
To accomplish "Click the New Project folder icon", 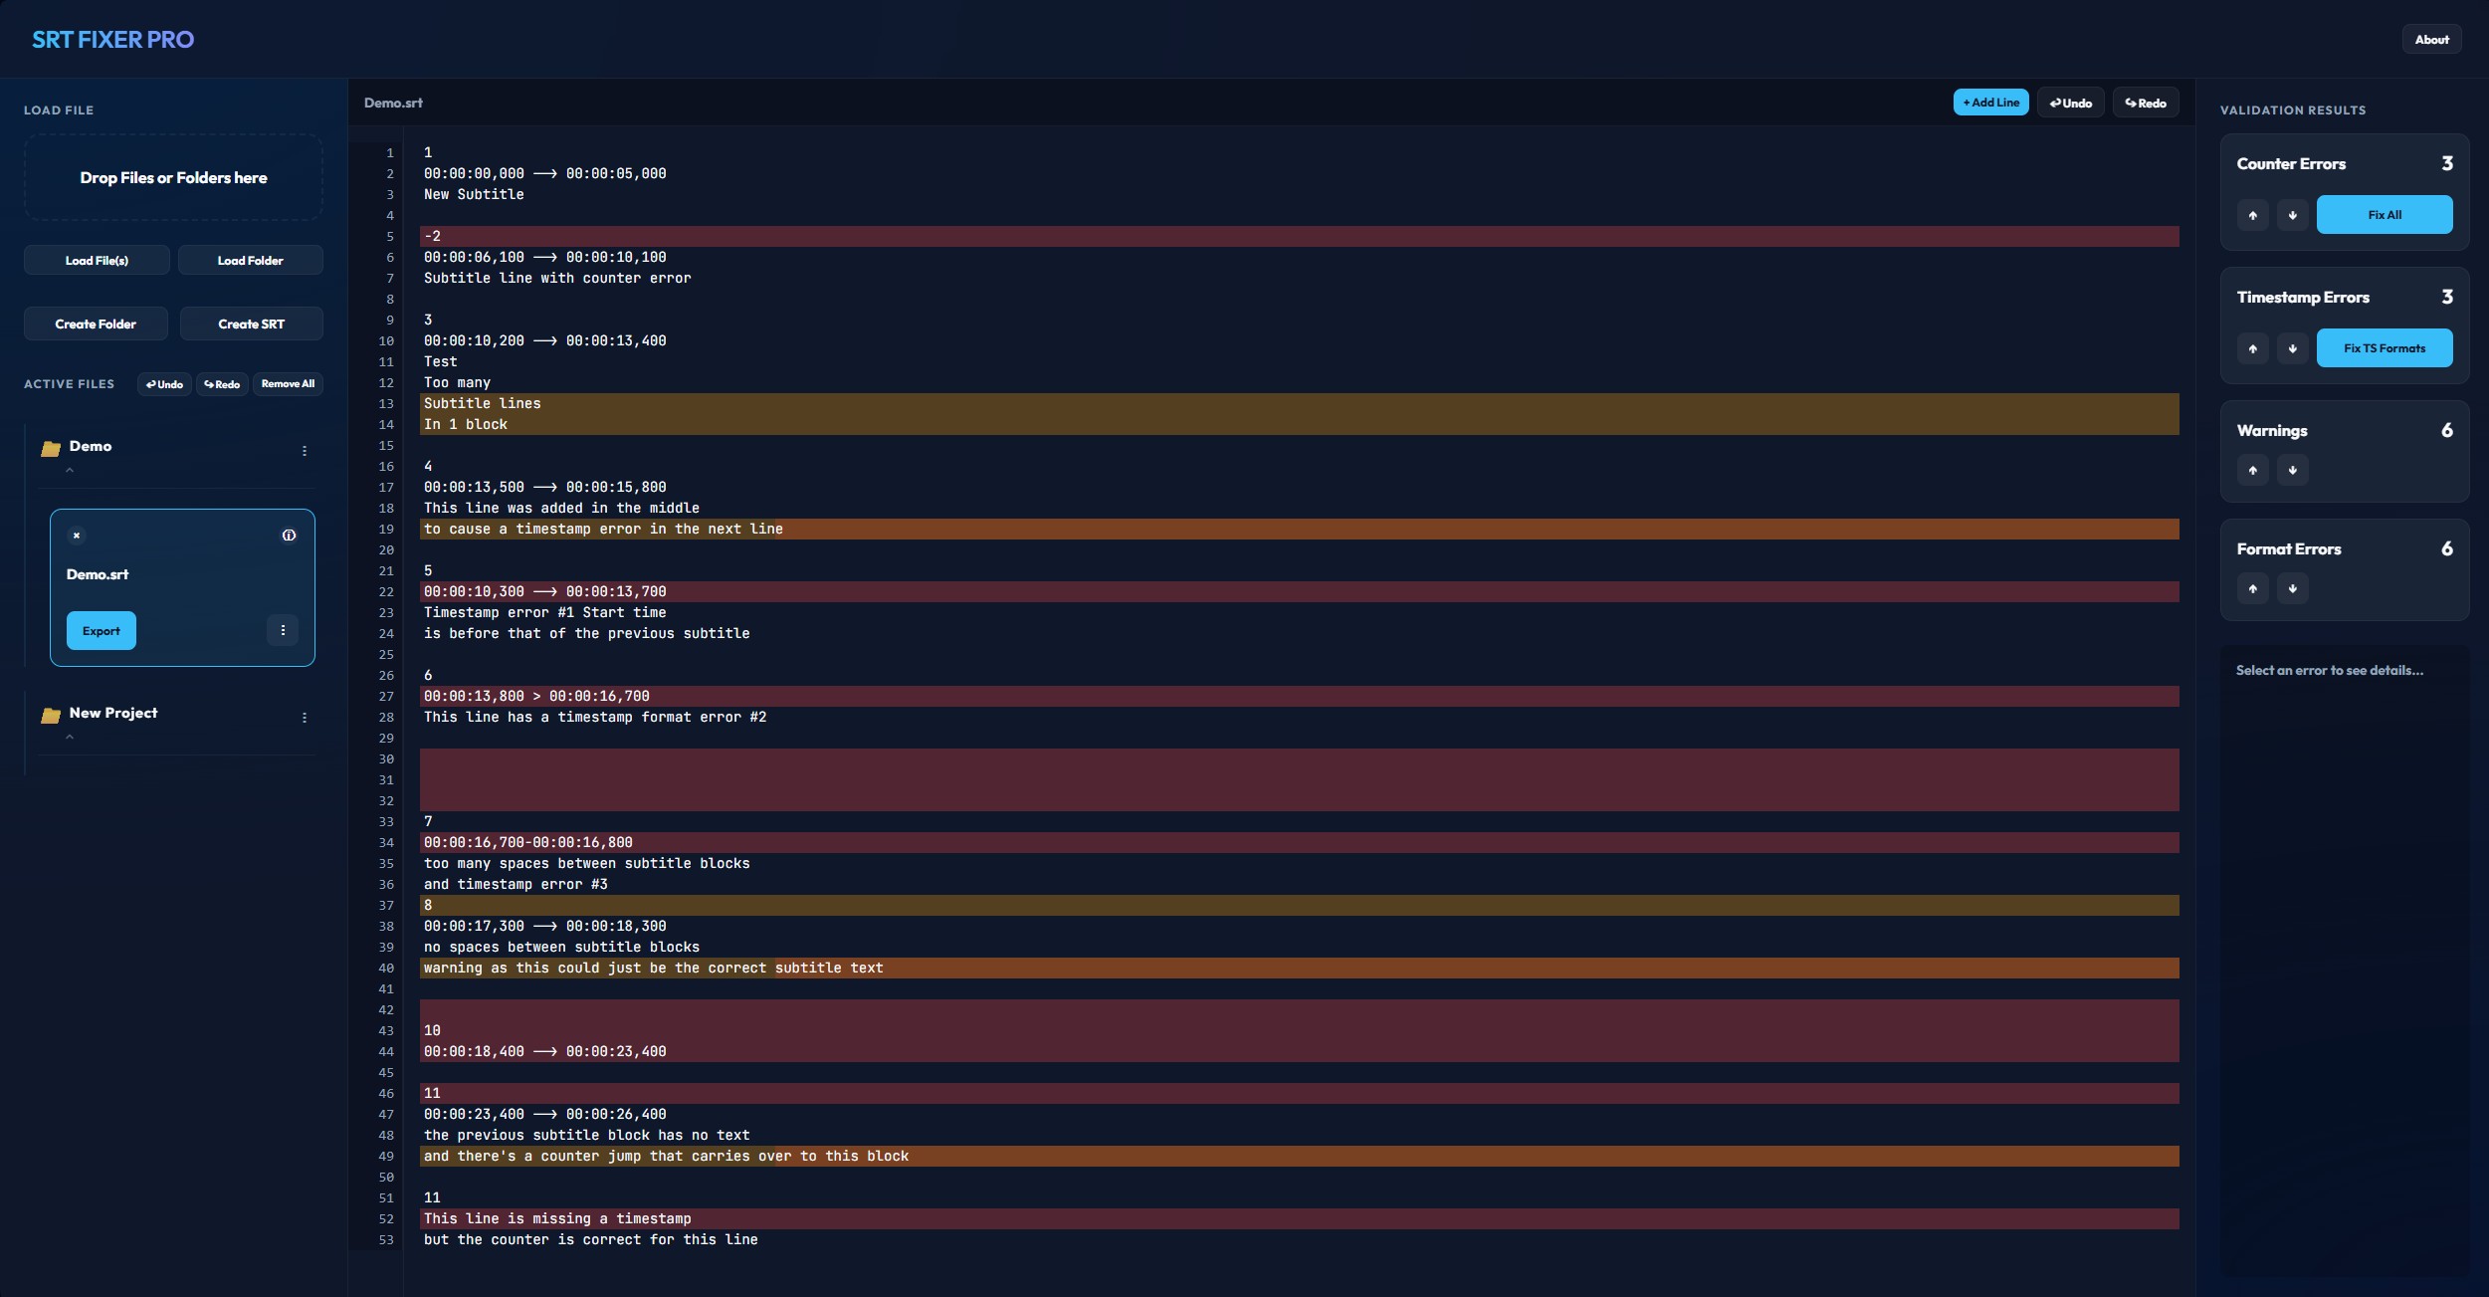I will click(x=51, y=716).
